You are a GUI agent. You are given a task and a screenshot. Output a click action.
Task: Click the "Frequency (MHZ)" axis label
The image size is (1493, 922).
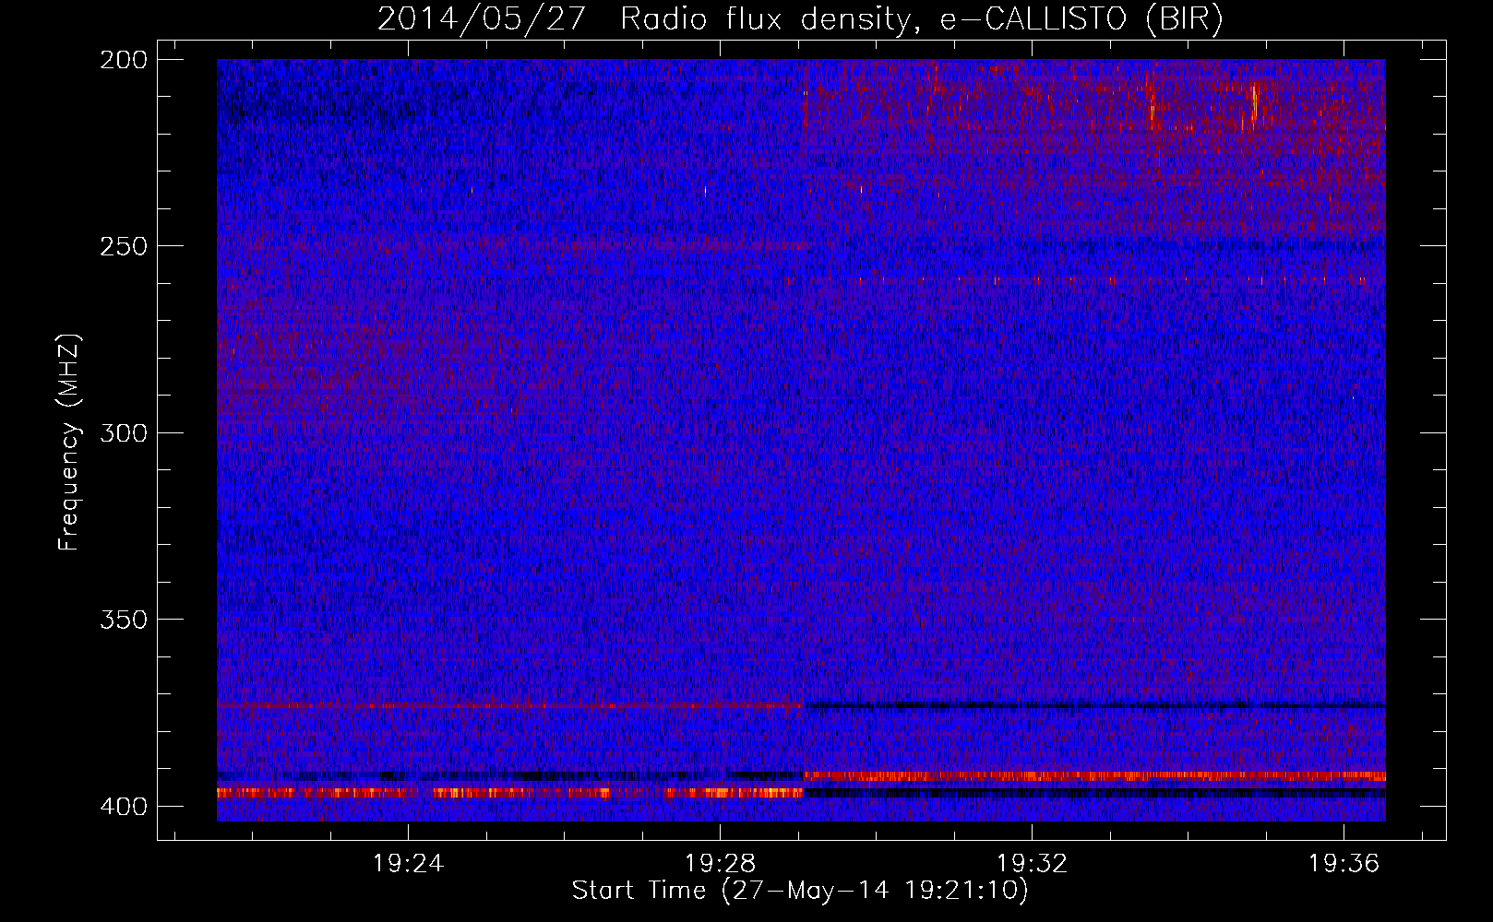(x=69, y=442)
